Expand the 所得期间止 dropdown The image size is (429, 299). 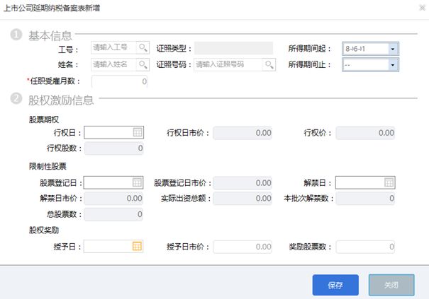(392, 65)
